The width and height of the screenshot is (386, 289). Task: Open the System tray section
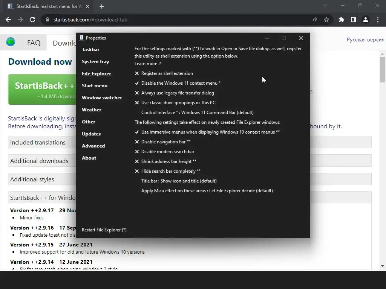click(95, 62)
